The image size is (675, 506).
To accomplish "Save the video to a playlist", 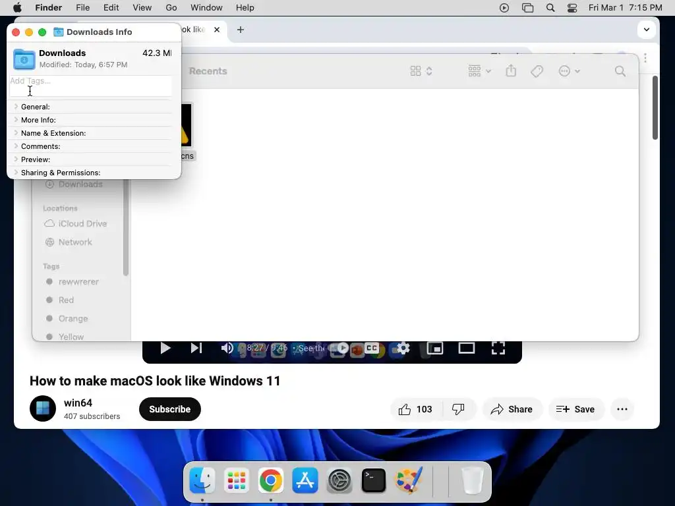I will [576, 409].
